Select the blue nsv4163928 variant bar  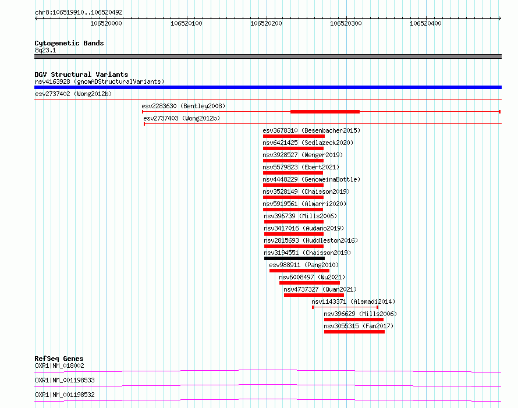(x=268, y=87)
